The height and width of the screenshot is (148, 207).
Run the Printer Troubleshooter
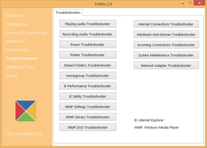click(88, 55)
